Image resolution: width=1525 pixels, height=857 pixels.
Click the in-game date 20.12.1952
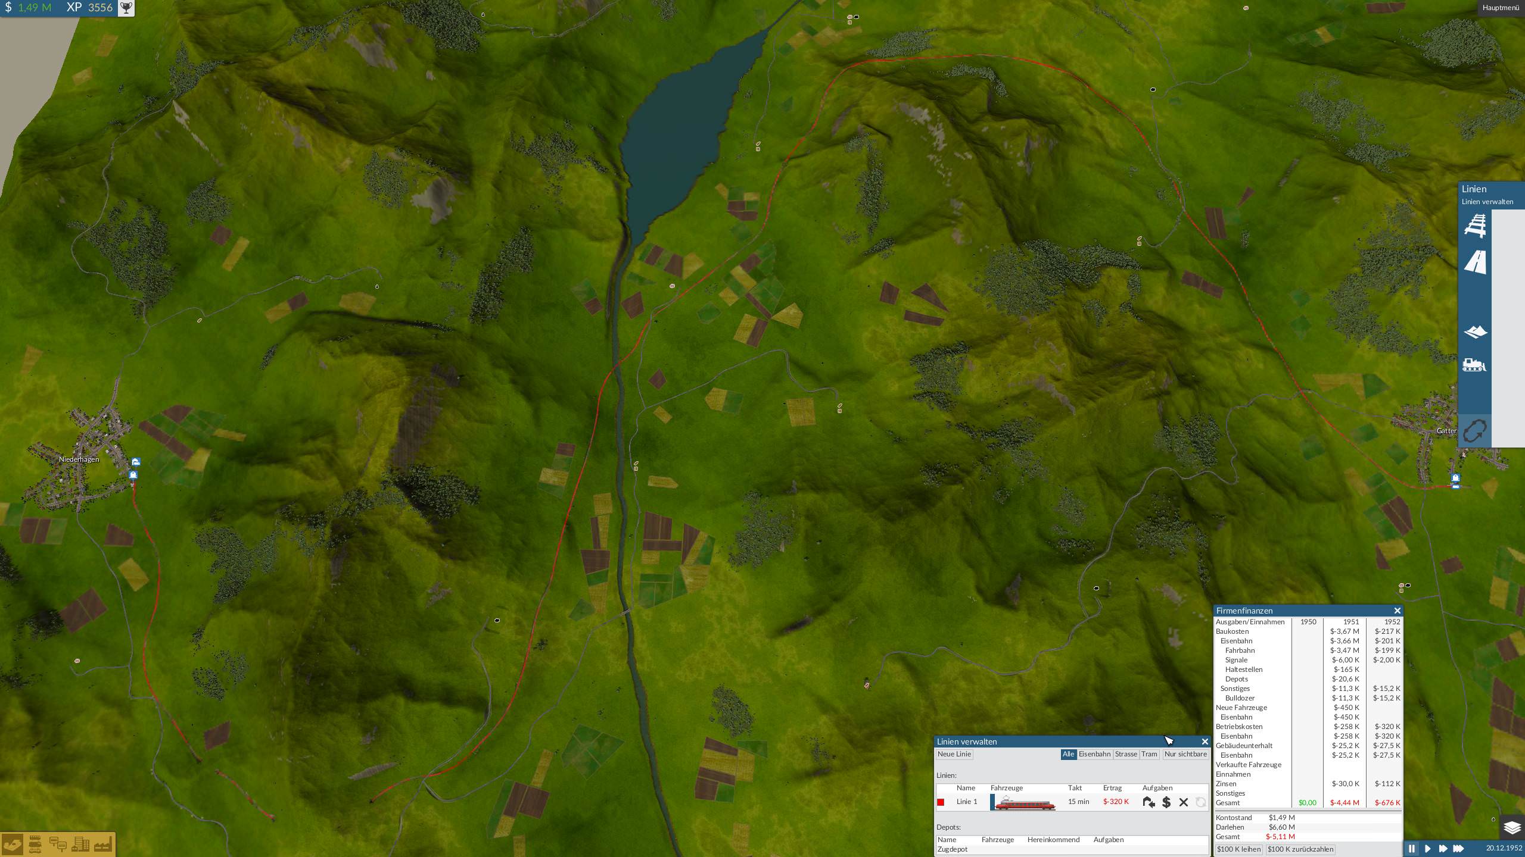(1504, 849)
